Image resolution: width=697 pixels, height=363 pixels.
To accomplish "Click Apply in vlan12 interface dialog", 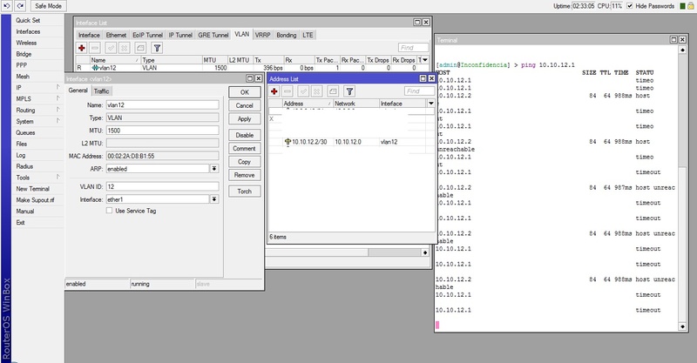I will [x=245, y=118].
